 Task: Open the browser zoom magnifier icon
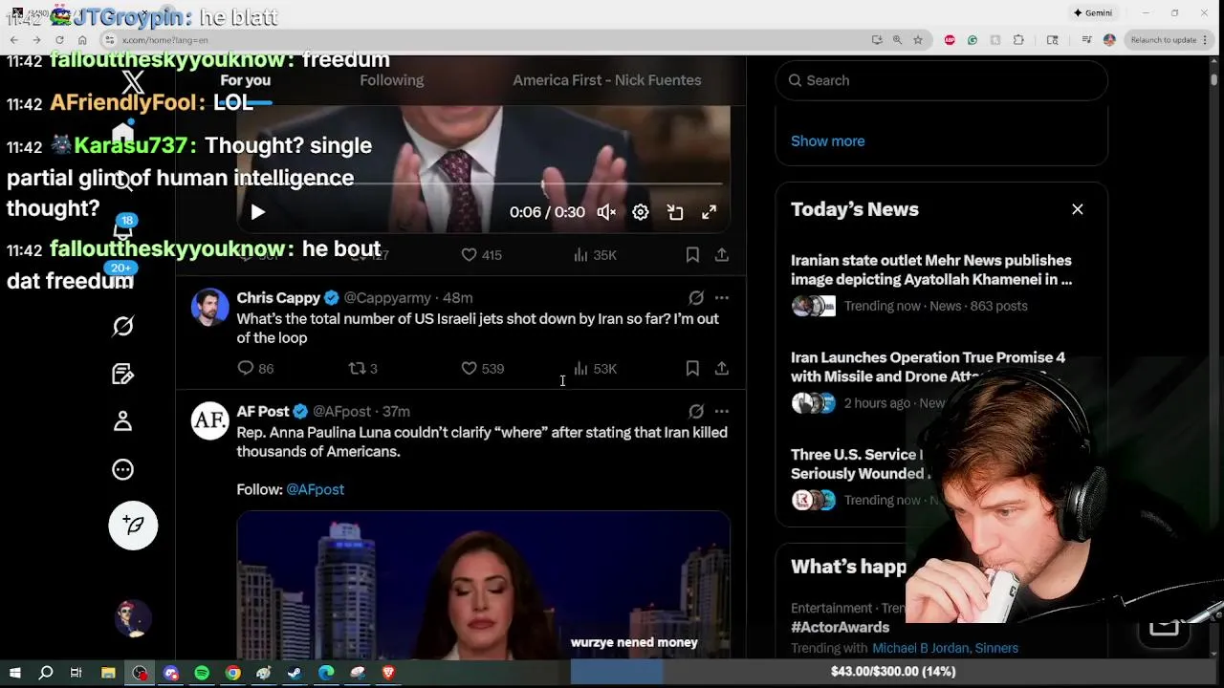point(897,40)
